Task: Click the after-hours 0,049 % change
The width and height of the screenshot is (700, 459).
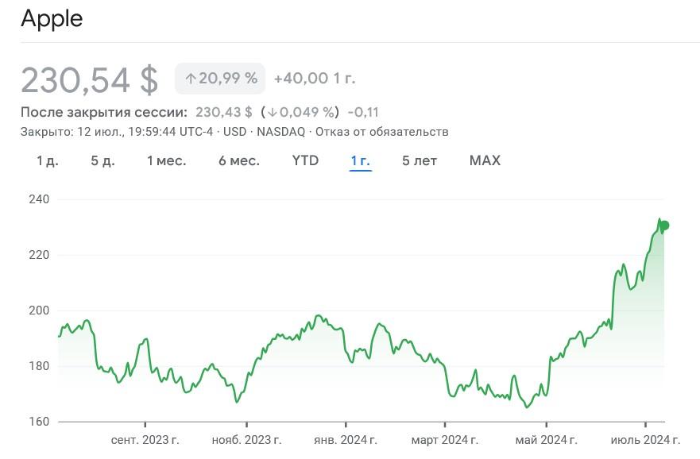Action: coord(300,112)
